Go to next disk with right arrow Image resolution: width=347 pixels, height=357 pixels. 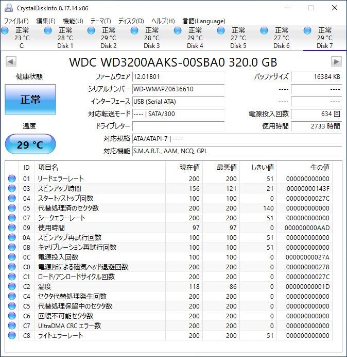pyautogui.click(x=336, y=62)
